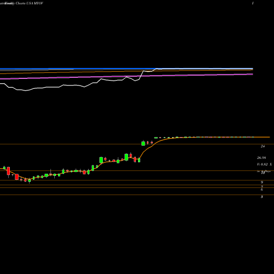Click the price level label 24
The height and width of the screenshot is (274, 274).
pyautogui.click(x=262, y=146)
